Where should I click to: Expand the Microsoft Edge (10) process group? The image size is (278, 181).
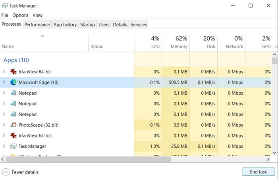[4, 82]
